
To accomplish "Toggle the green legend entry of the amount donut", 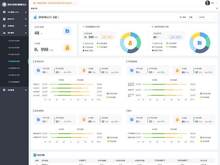I will (x=102, y=44).
